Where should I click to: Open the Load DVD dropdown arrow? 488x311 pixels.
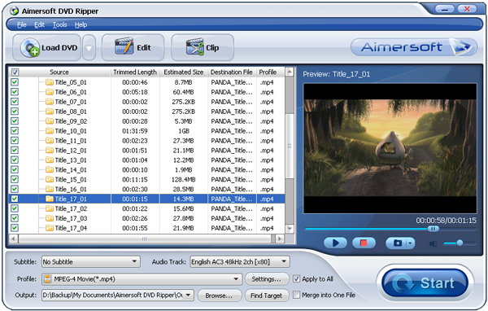point(89,48)
